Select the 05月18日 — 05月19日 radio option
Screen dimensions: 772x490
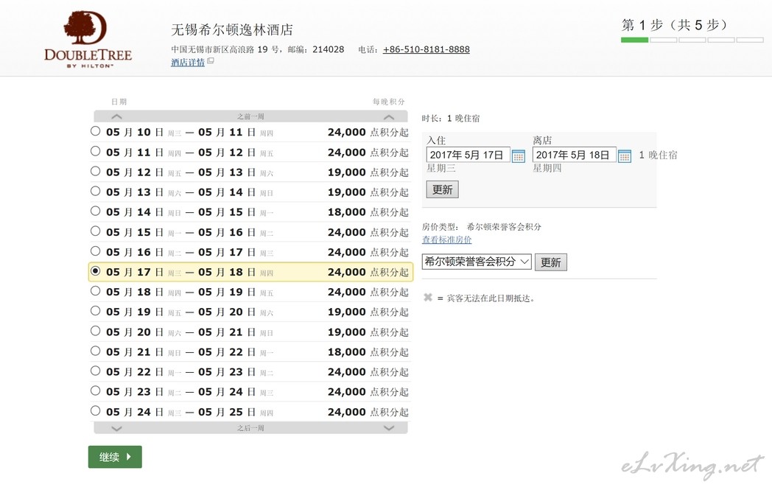[96, 290]
